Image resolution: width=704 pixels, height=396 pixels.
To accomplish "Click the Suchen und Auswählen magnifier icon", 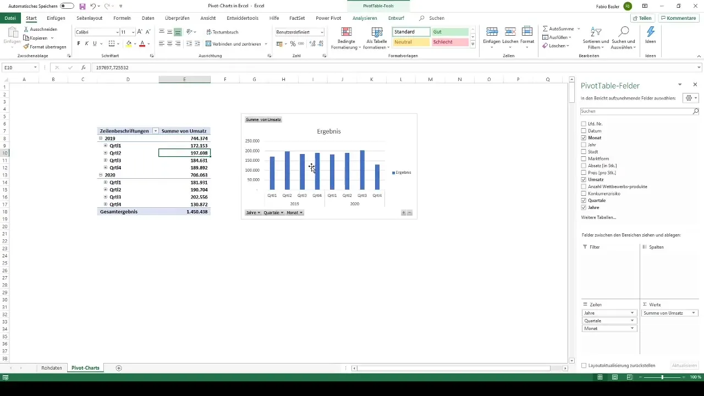I will click(624, 32).
